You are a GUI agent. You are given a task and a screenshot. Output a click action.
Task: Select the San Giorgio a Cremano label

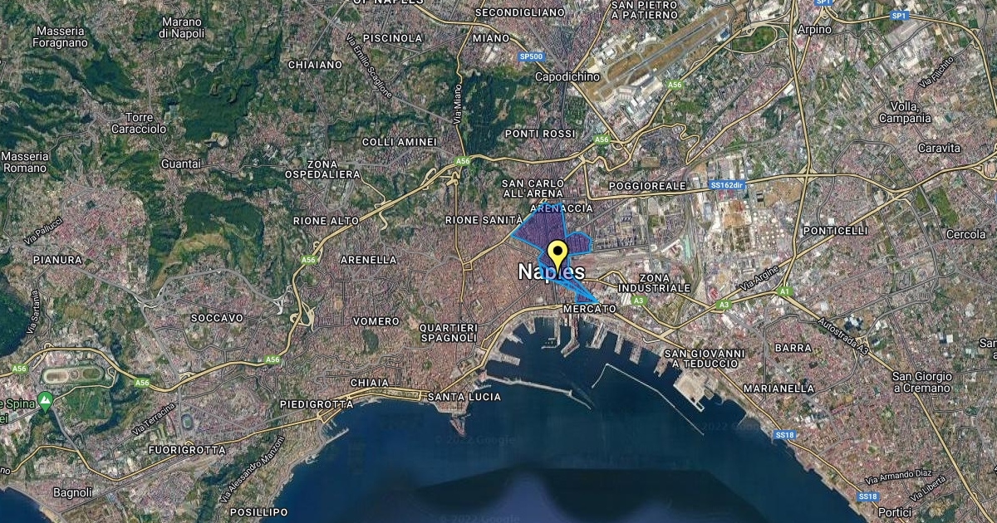click(921, 382)
